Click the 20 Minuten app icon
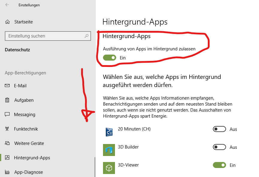Viewport: 259px width, 177px height. 109,132
